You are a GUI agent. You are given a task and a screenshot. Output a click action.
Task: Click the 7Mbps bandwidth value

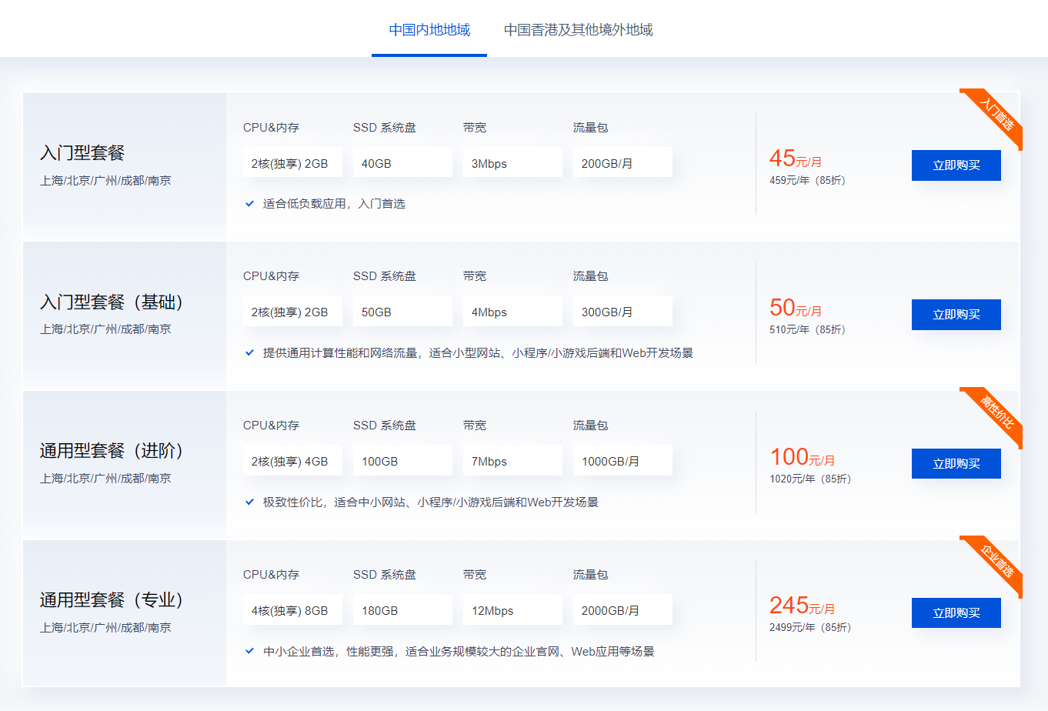512,461
